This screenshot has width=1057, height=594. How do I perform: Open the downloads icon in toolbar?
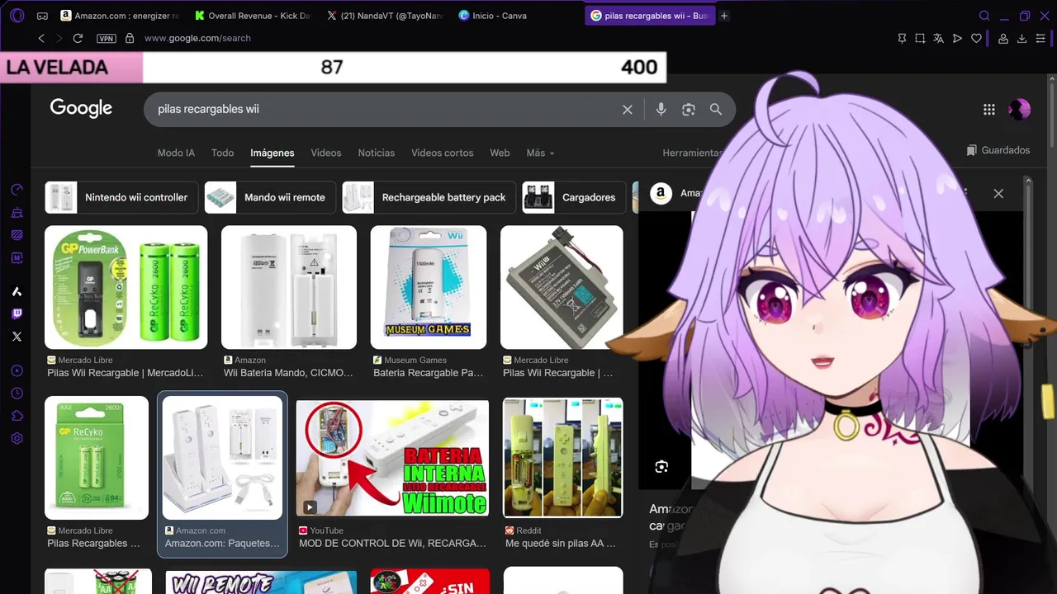(1021, 38)
